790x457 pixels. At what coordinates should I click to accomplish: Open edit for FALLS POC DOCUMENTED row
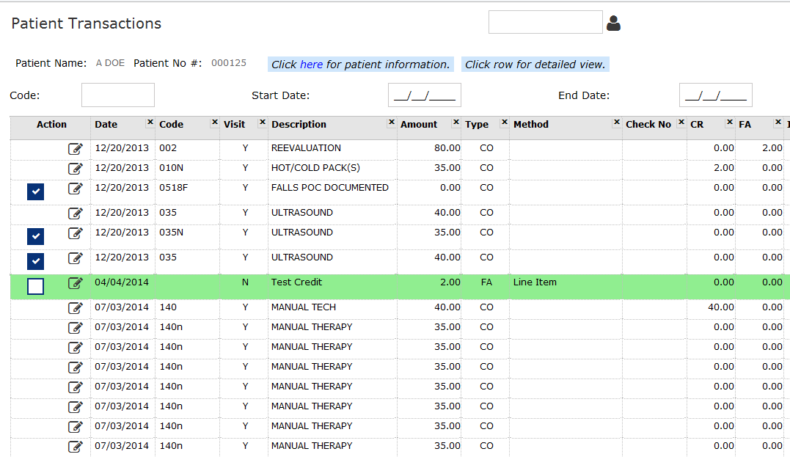coord(76,189)
